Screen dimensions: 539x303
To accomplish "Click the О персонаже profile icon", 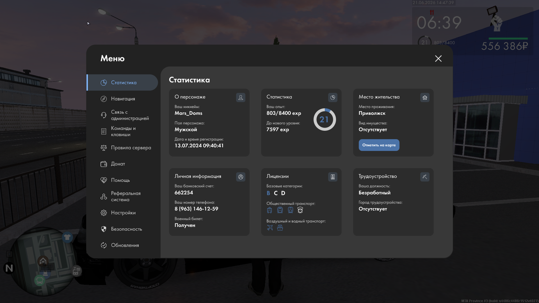I will pyautogui.click(x=241, y=97).
